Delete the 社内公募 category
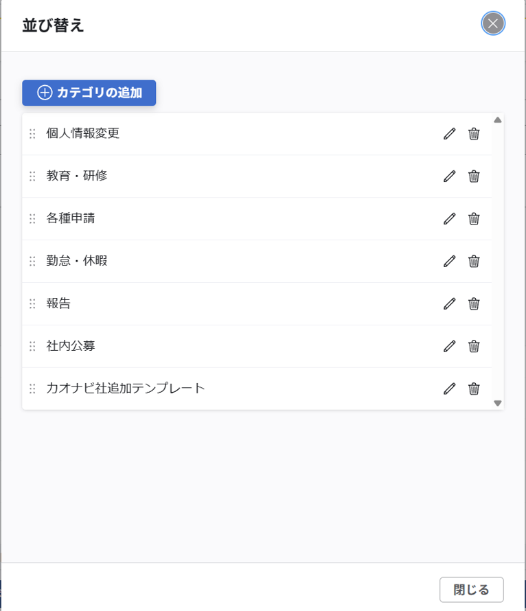This screenshot has width=526, height=611. coord(474,346)
